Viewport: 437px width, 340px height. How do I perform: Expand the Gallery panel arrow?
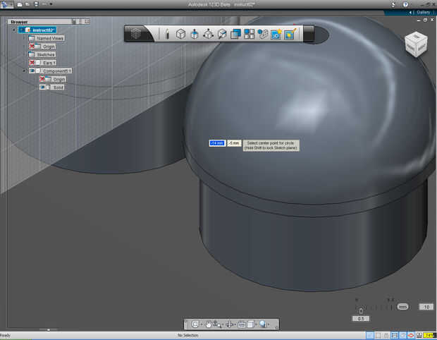tap(410, 13)
